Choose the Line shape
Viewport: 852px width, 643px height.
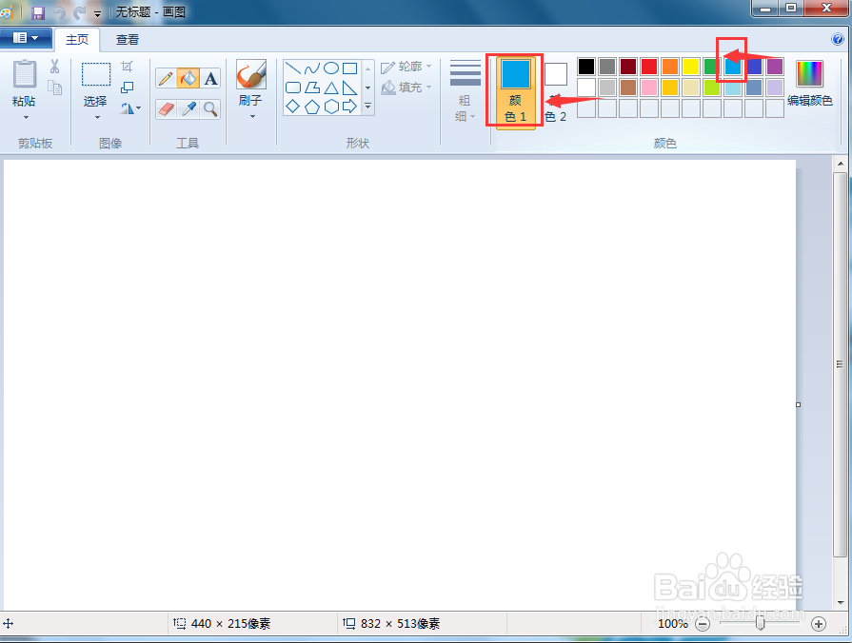coord(293,68)
